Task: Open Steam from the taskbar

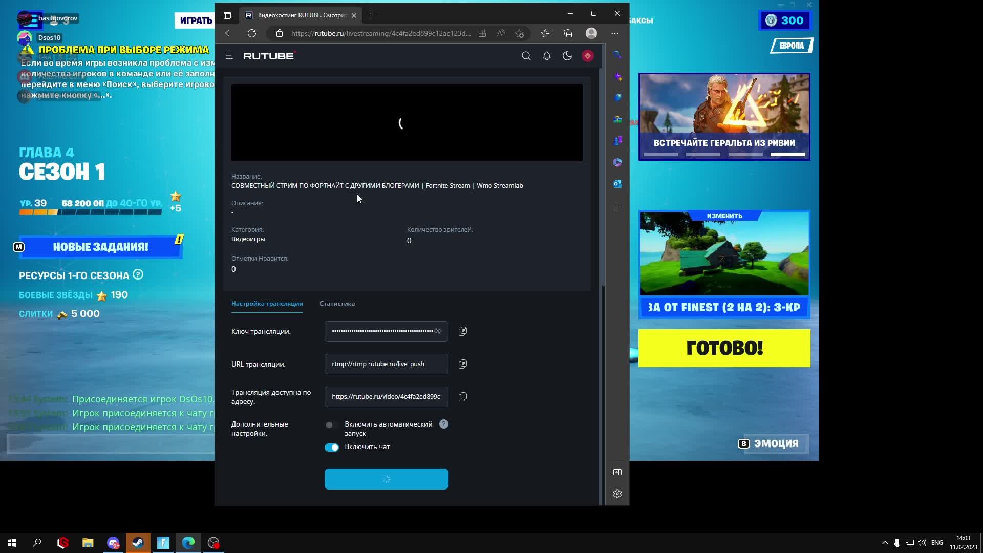Action: [x=138, y=543]
